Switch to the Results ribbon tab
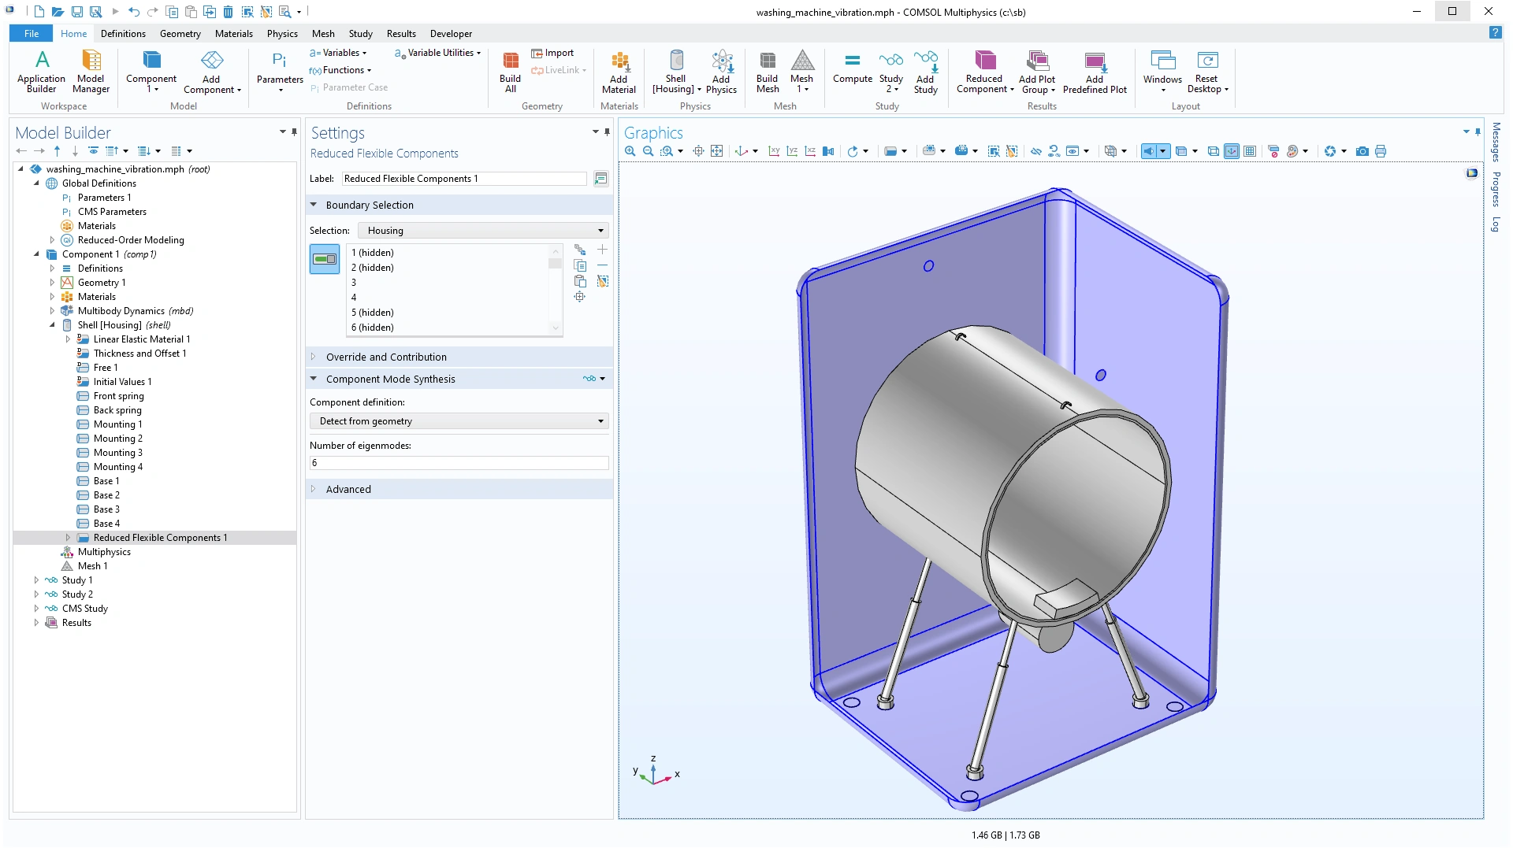The image size is (1513, 848). pyautogui.click(x=400, y=34)
